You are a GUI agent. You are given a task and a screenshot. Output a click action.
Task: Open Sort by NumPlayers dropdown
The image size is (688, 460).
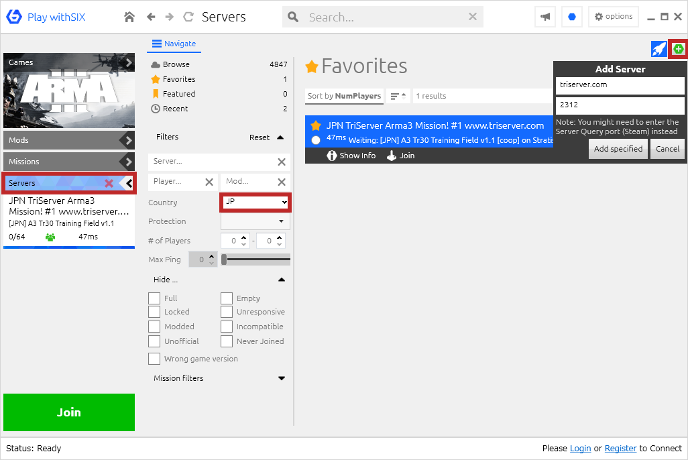(344, 96)
